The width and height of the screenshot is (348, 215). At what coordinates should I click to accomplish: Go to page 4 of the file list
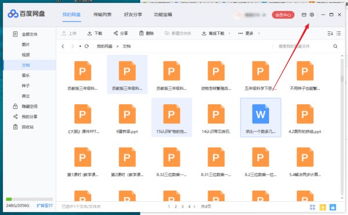(x=189, y=206)
